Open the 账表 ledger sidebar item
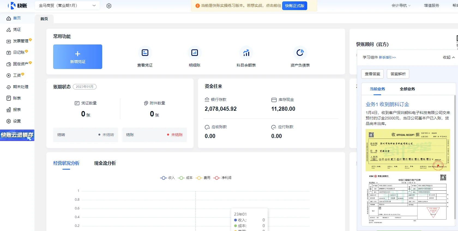This screenshot has height=231, width=458. pyautogui.click(x=17, y=98)
